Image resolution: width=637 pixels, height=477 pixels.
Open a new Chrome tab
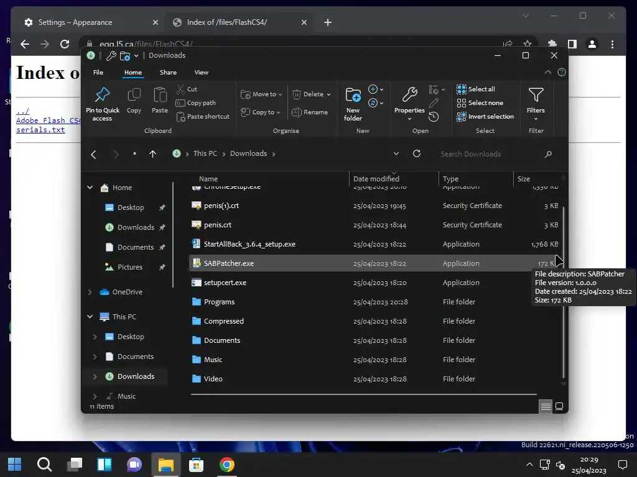pos(327,22)
